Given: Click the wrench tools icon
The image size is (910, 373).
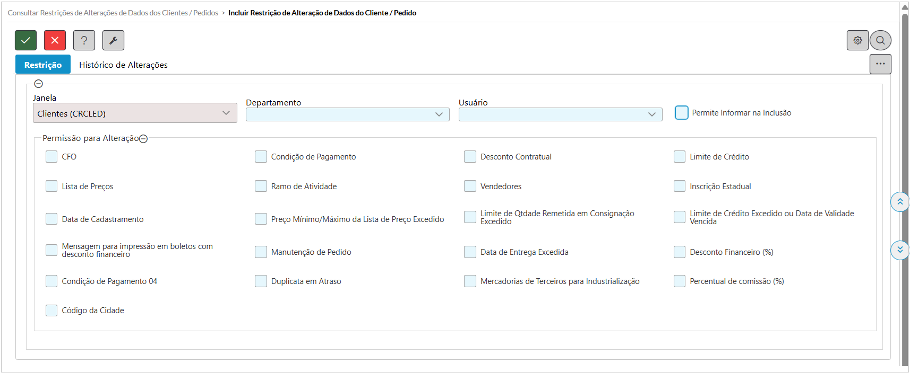Looking at the screenshot, I should pyautogui.click(x=113, y=40).
